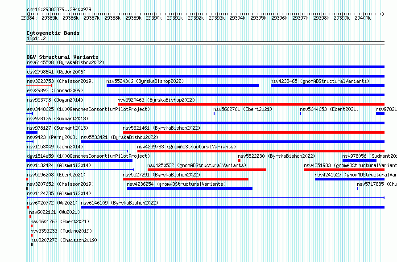Select the esv29892 (Conrad2009) label
Screen dimensions: 397x262
[x=55, y=90]
